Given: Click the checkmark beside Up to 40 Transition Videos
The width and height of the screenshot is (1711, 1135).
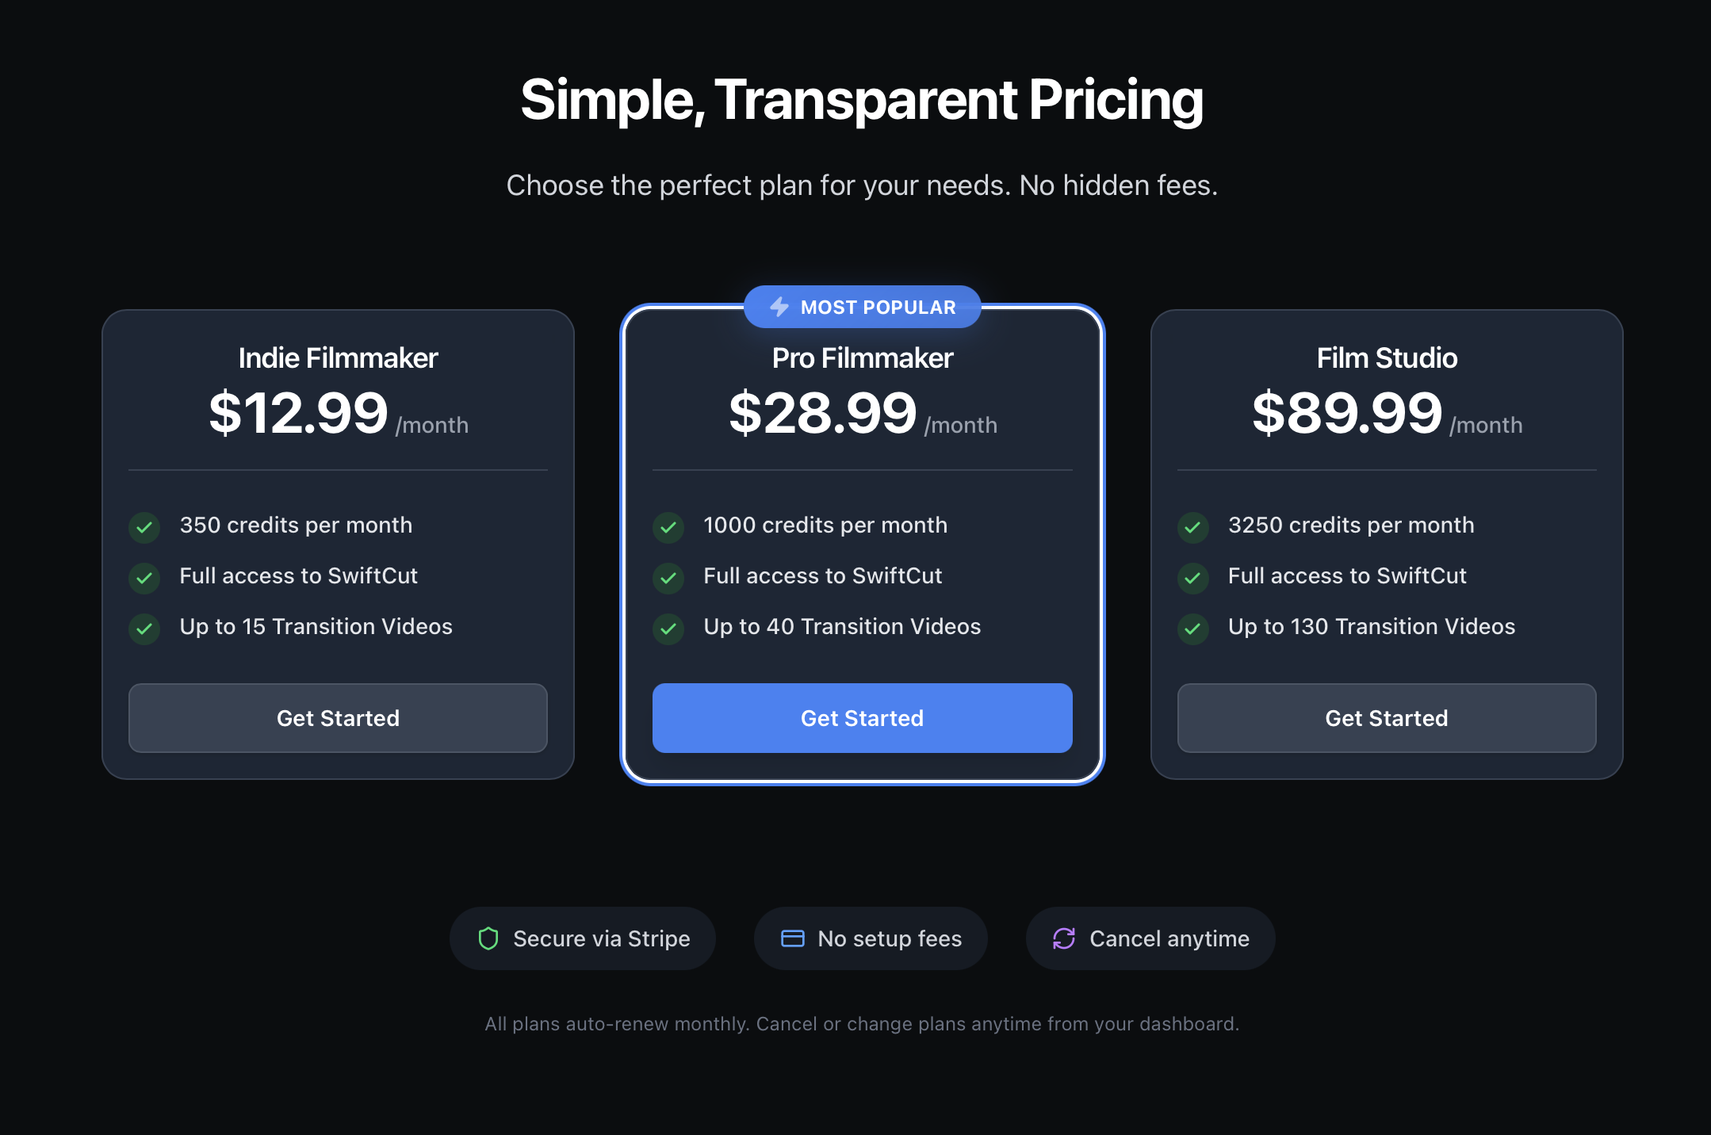Looking at the screenshot, I should pos(668,629).
